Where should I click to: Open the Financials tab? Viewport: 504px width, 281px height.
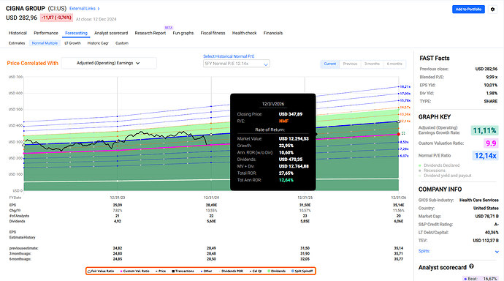point(273,33)
